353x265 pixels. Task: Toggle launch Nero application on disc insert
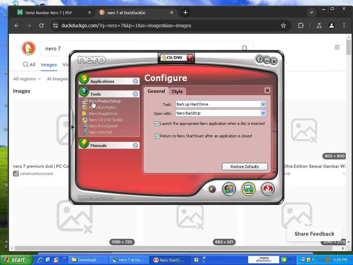click(x=157, y=124)
